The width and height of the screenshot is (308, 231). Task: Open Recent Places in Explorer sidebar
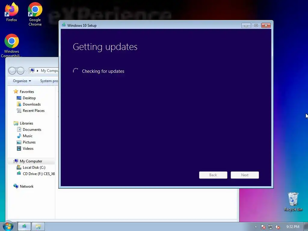(31, 111)
